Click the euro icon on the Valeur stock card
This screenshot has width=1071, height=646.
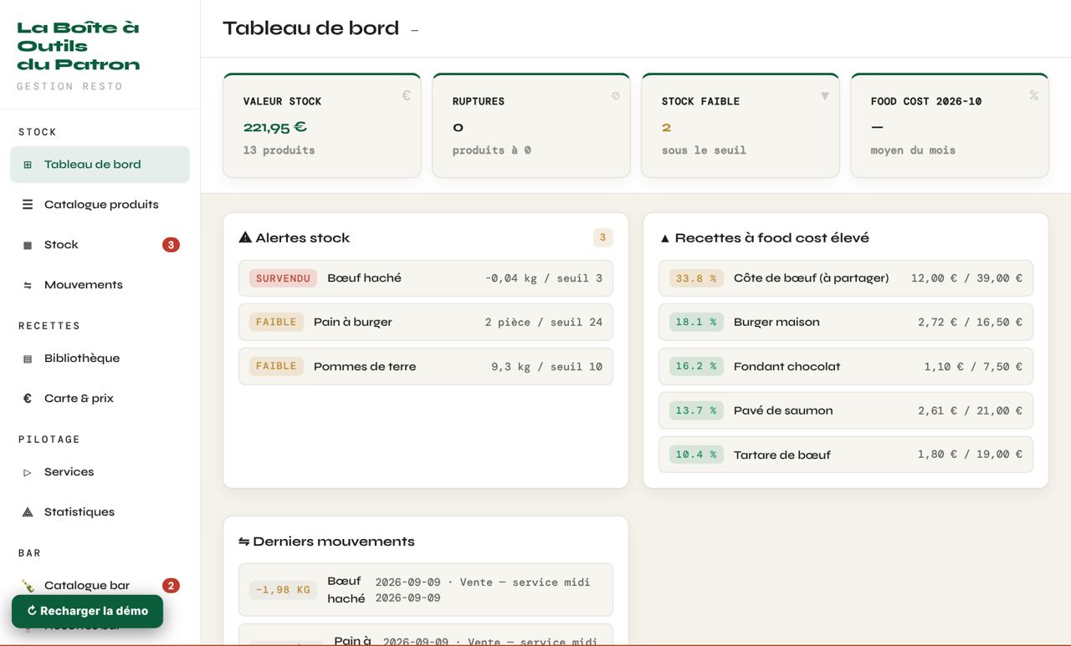point(407,95)
